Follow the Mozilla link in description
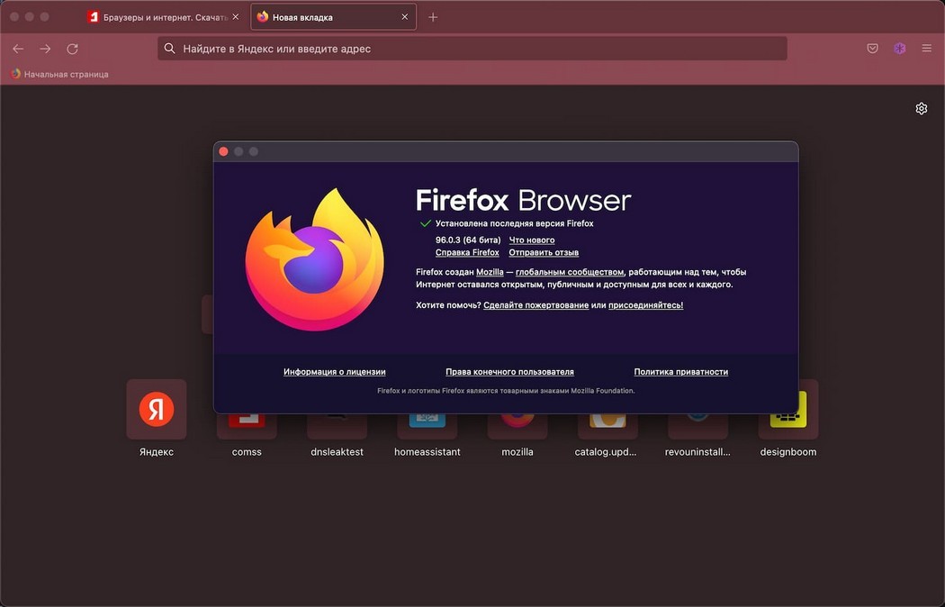This screenshot has height=607, width=945. pos(490,272)
